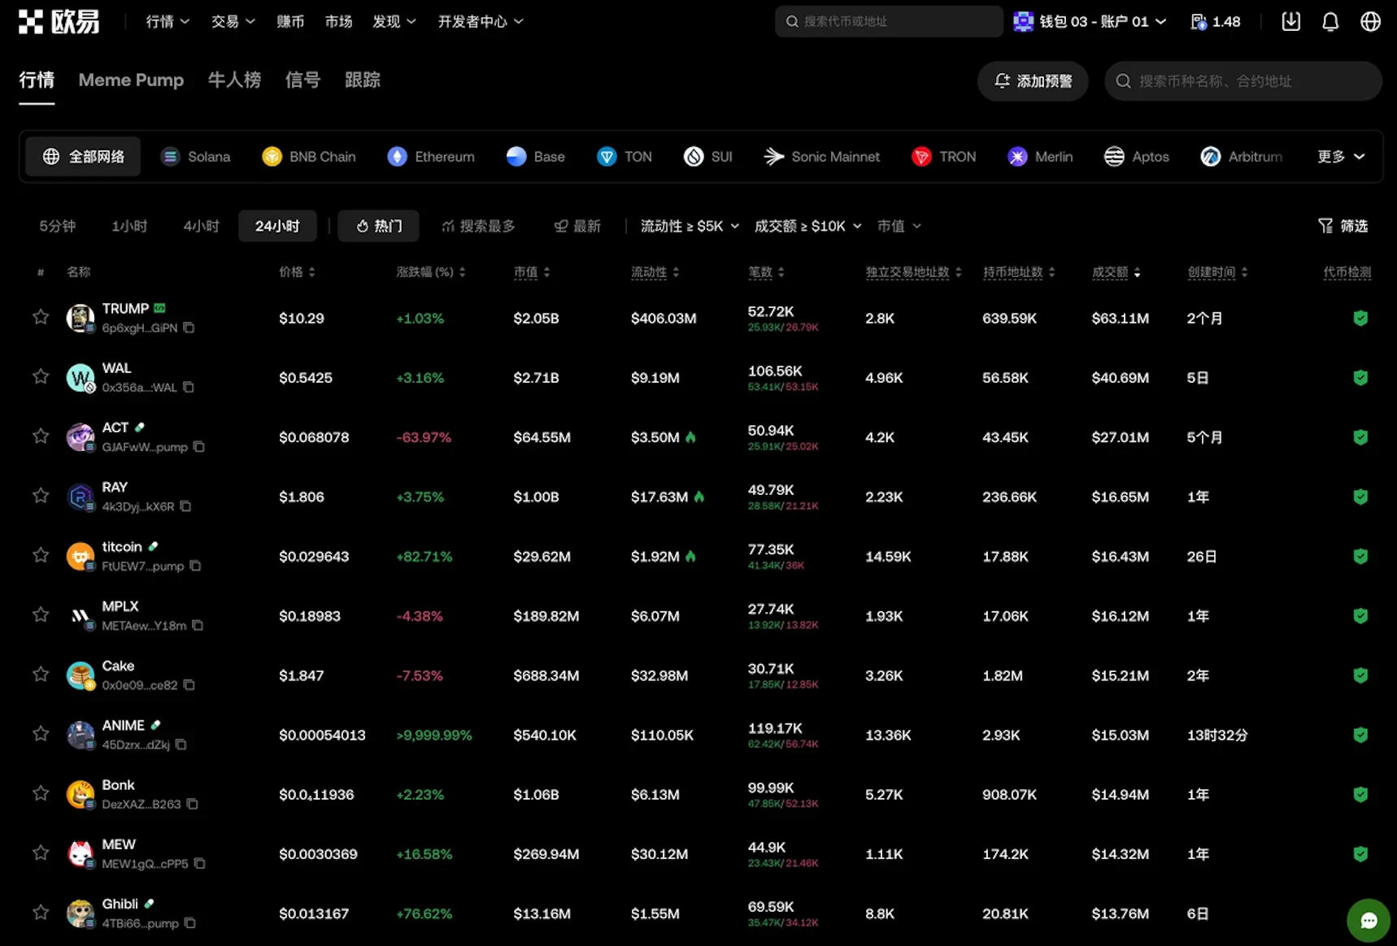Copy ACT contract address
This screenshot has width=1397, height=946.
click(x=199, y=447)
